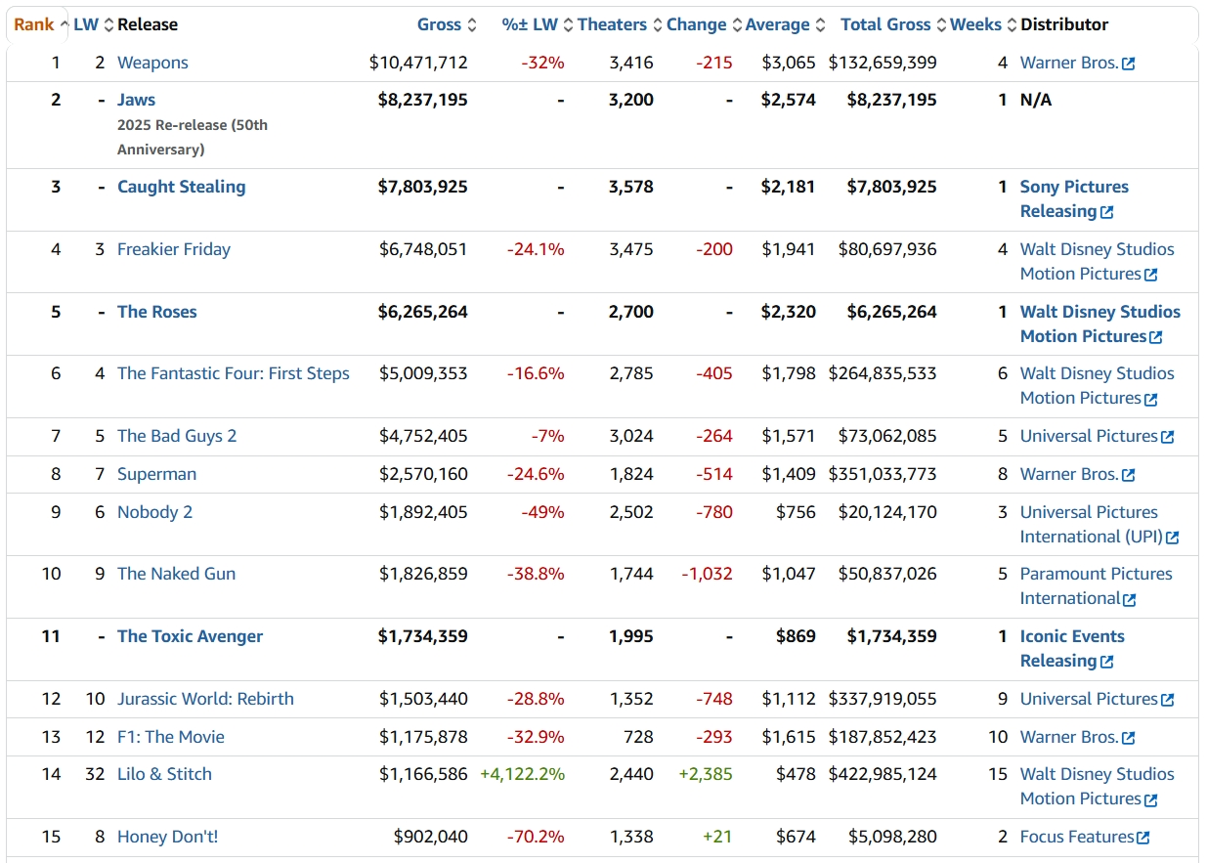Image resolution: width=1207 pixels, height=863 pixels.
Task: Click the total gross $264,835,533
Action: [883, 373]
